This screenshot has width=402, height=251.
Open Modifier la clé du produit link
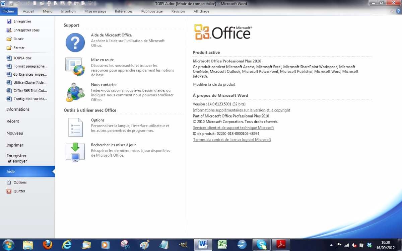(214, 84)
